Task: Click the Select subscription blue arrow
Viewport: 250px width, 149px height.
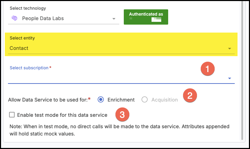Action: point(230,78)
